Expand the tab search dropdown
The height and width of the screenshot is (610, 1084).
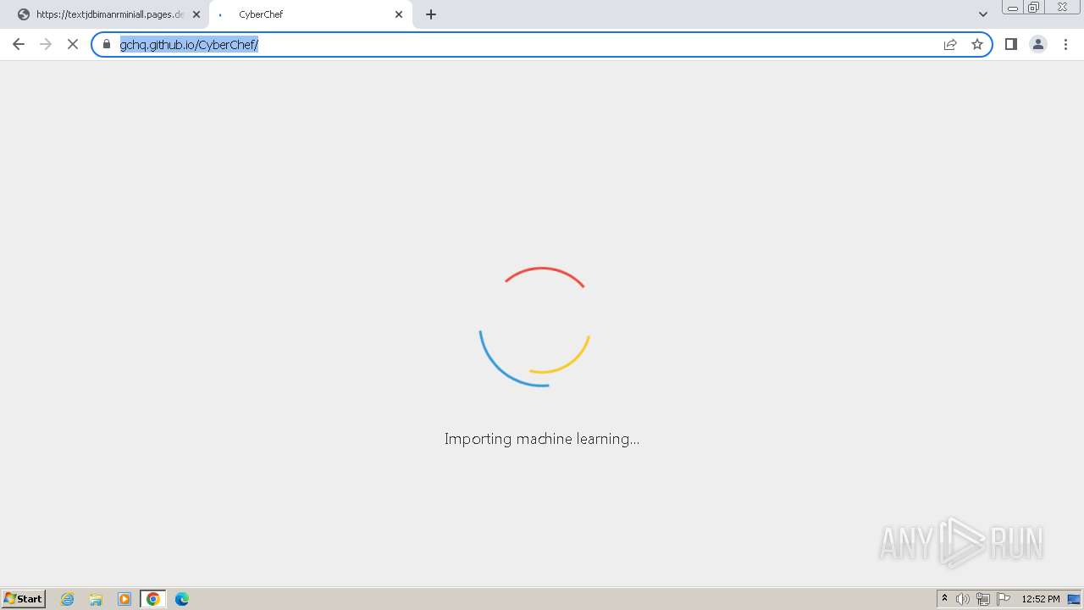(983, 14)
